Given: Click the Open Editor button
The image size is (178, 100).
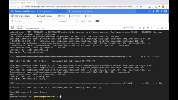Looking at the screenshot, I should [128, 28].
